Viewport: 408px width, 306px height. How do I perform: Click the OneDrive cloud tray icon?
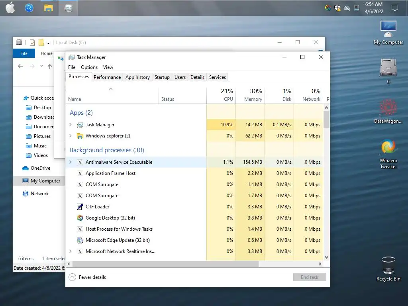(x=347, y=8)
